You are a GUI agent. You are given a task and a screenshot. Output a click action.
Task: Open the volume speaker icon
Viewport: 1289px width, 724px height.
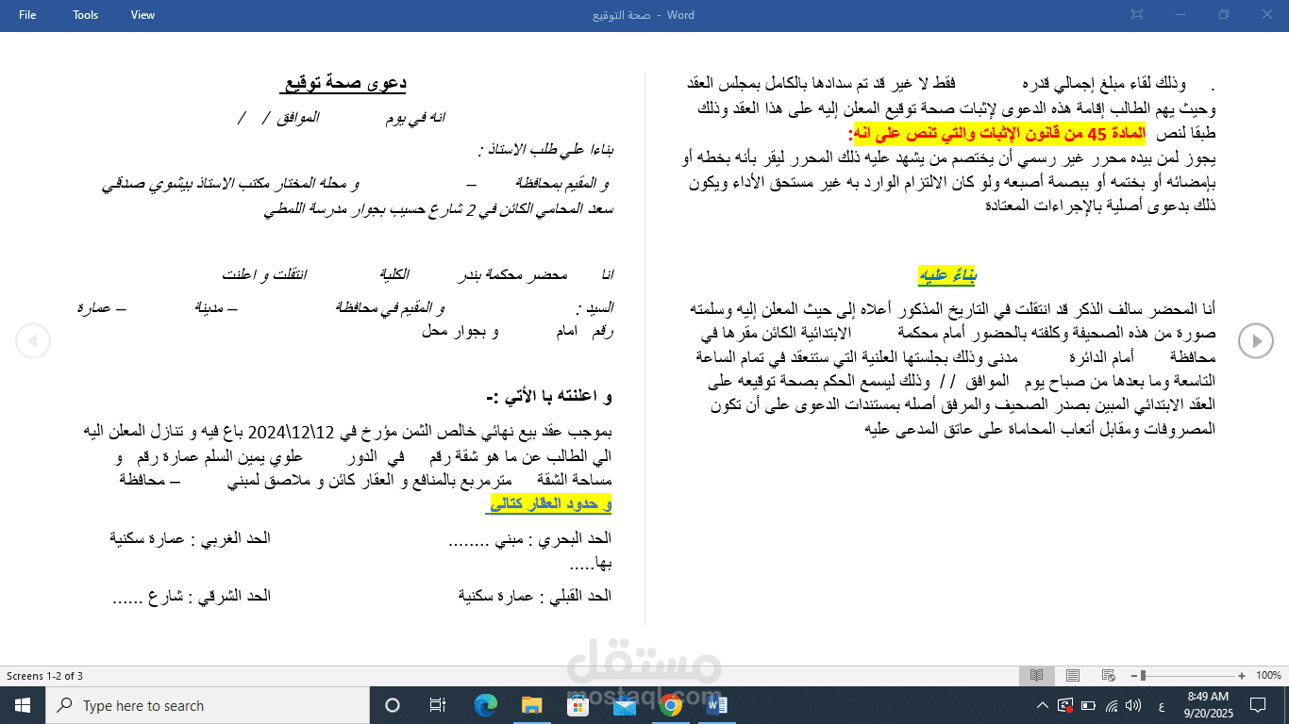point(1135,705)
